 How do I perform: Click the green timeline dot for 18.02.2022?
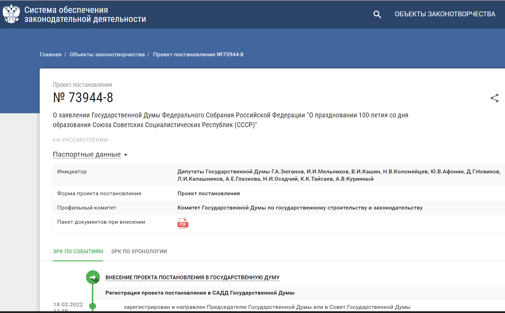click(93, 306)
